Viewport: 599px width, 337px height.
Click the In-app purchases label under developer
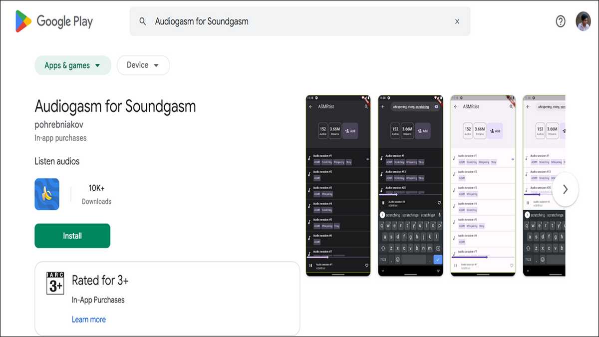(60, 138)
